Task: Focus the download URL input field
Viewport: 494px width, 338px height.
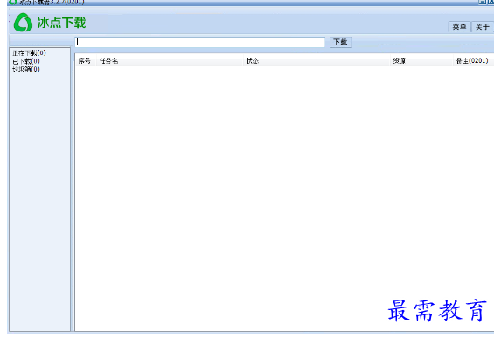Action: point(199,42)
